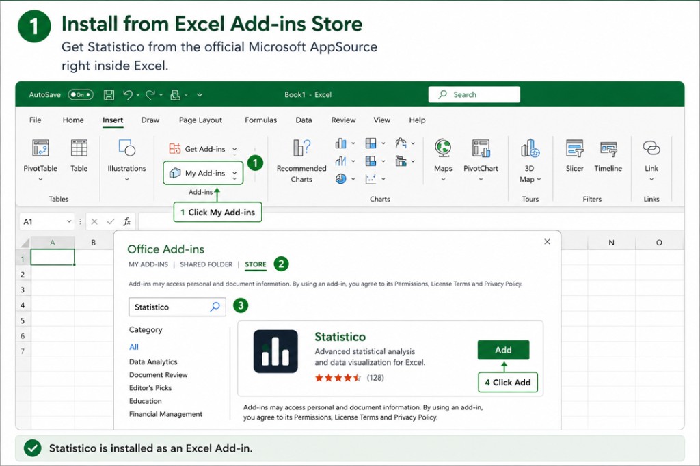700x466 pixels.
Task: Click the Save floppy disk icon
Action: (109, 94)
